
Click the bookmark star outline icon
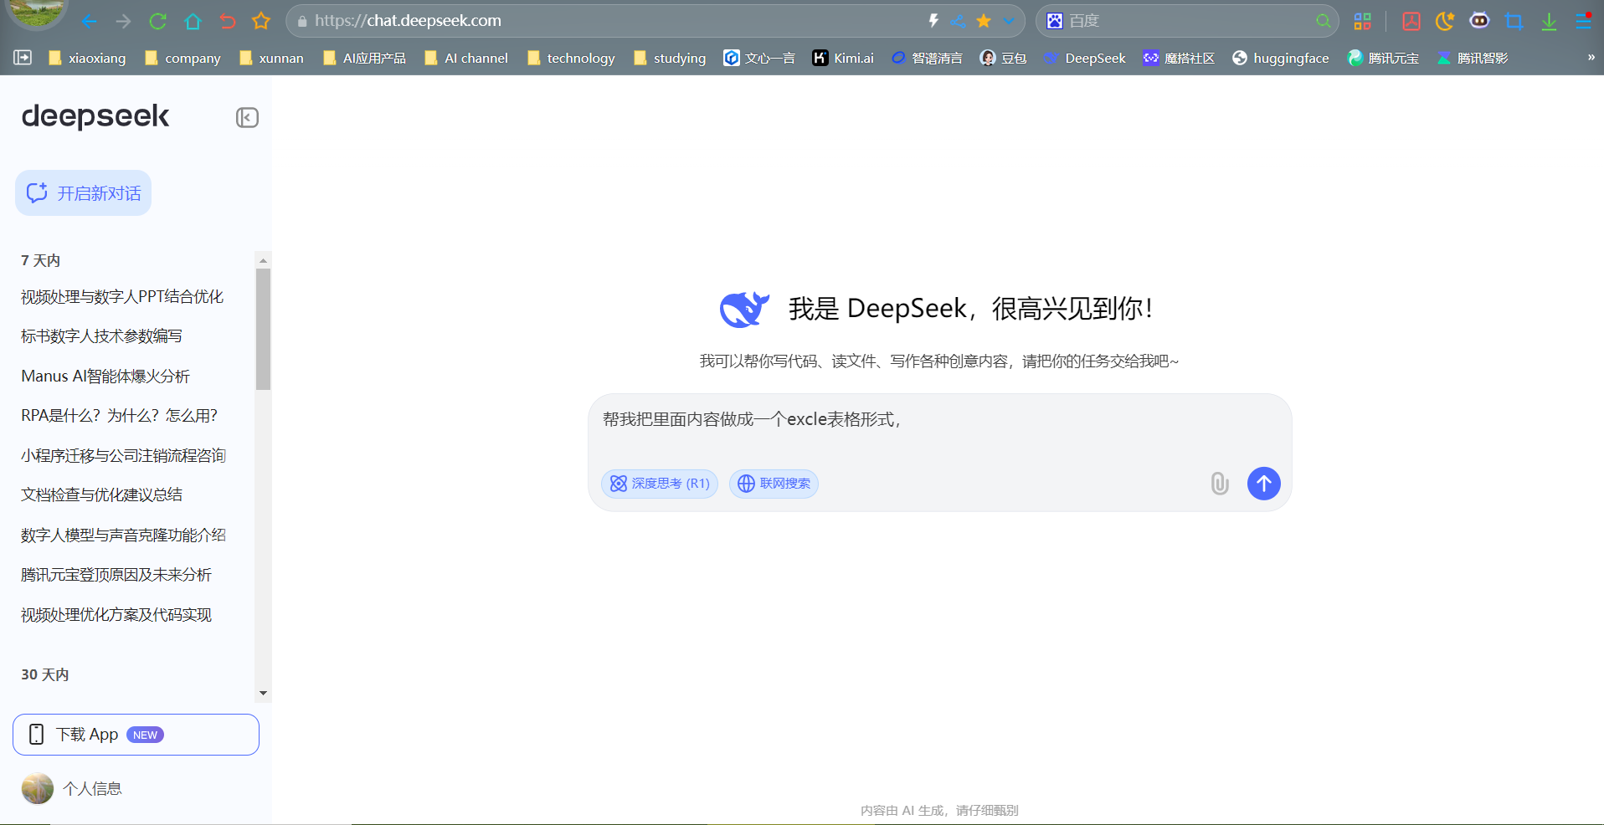click(261, 21)
